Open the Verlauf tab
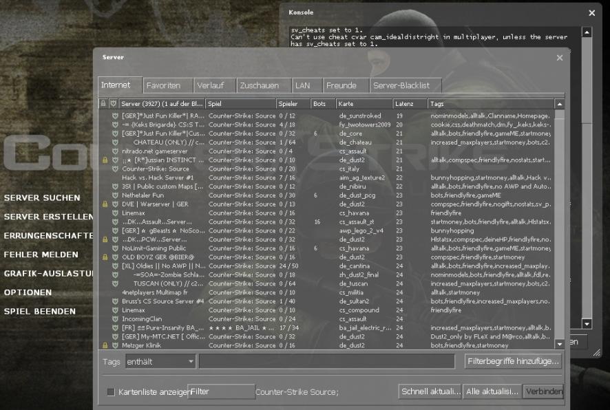This screenshot has width=610, height=410. 215,85
